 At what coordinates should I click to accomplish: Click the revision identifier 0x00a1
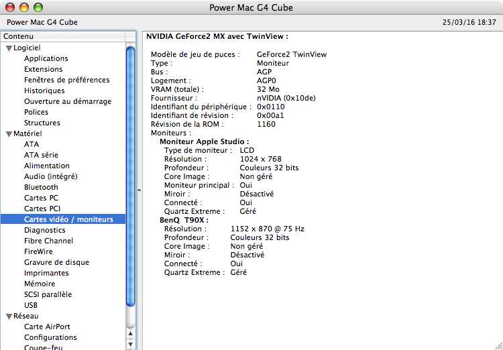(x=270, y=115)
